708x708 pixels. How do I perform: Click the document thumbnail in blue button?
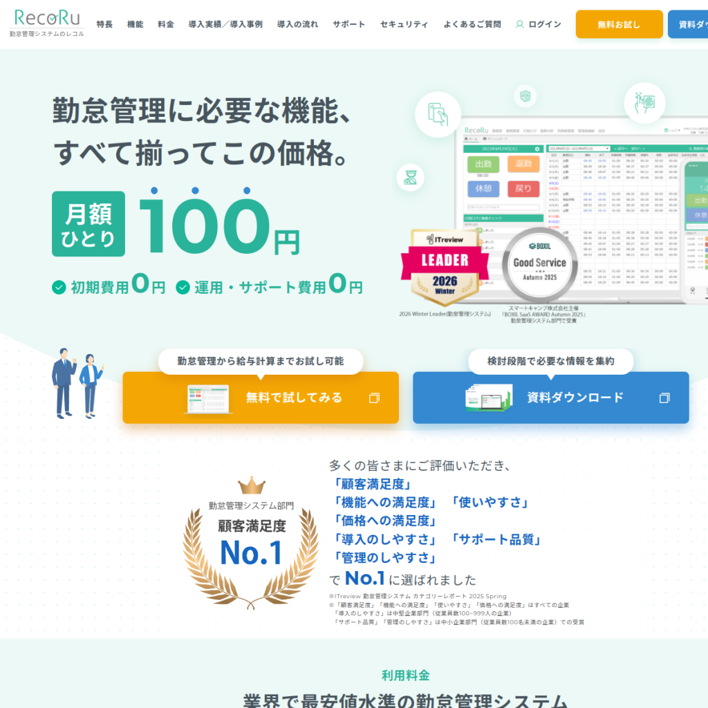(489, 398)
